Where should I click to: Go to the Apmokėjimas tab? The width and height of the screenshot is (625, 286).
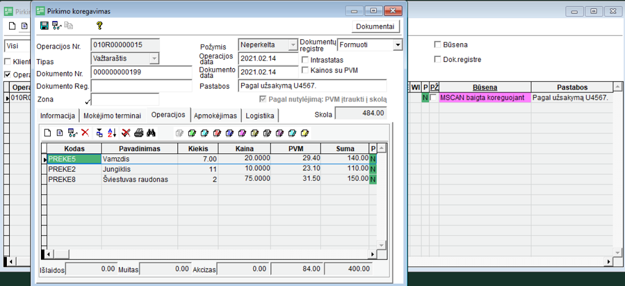(x=217, y=116)
